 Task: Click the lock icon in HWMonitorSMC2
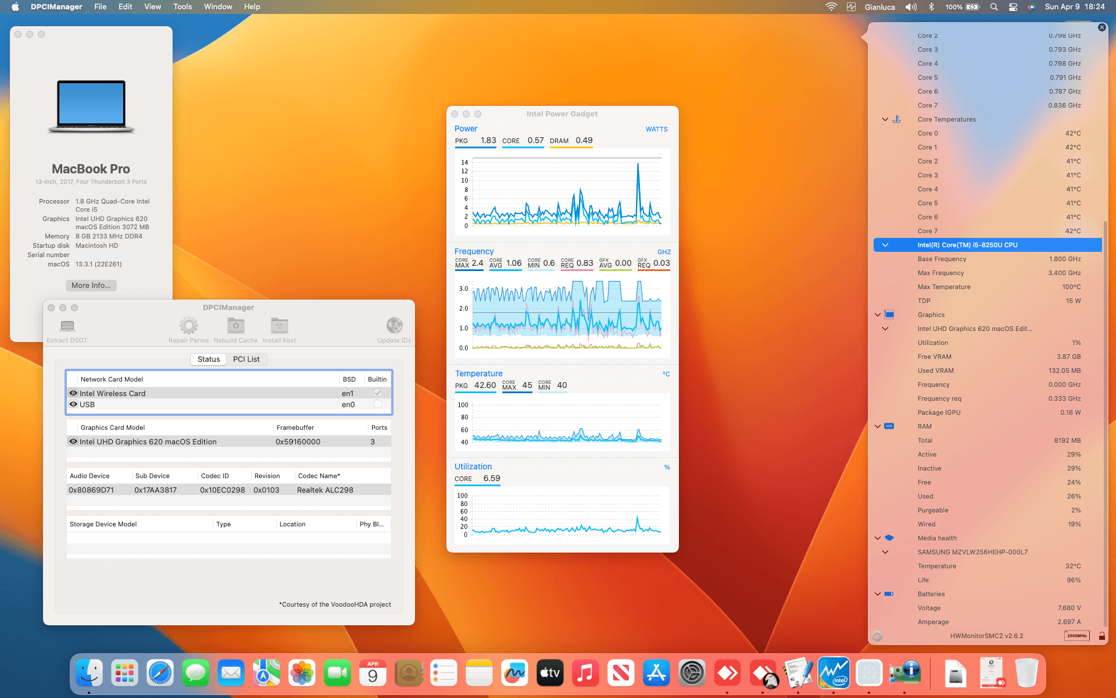[1101, 636]
